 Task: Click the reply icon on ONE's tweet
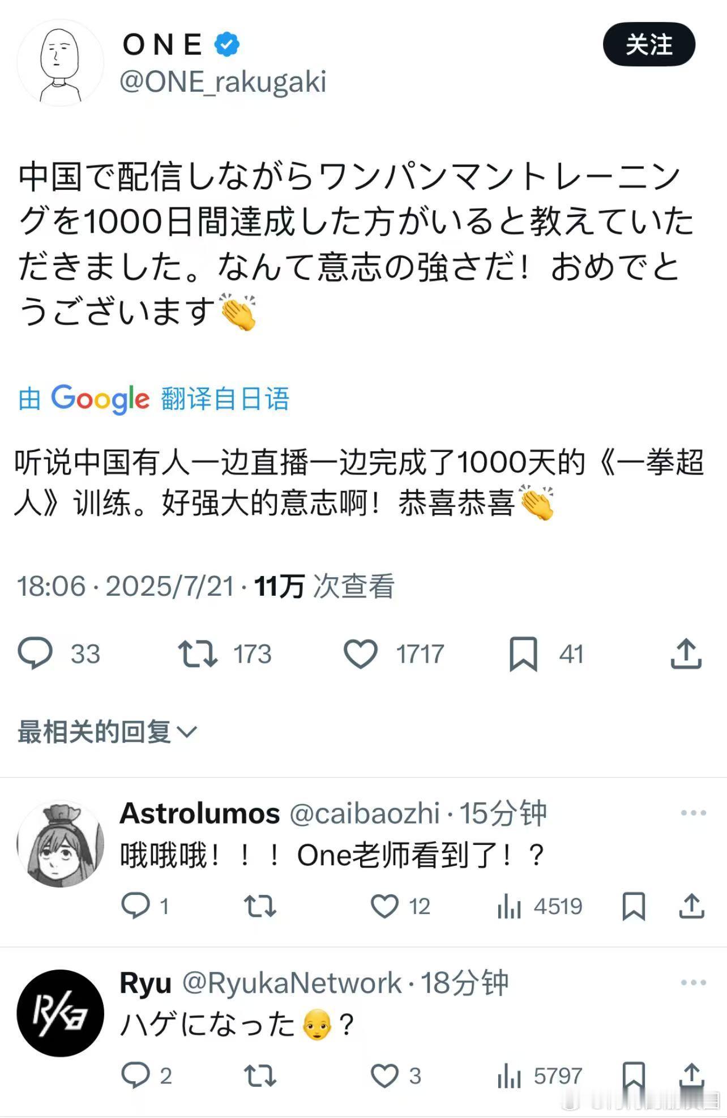click(36, 653)
